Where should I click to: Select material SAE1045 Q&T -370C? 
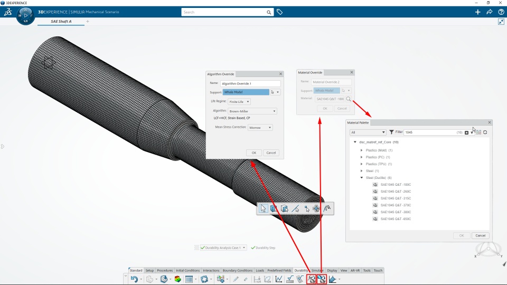point(396,205)
